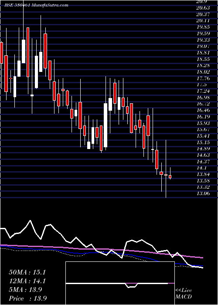This screenshot has width=218, height=305.
Task: Select the 17.76 price axis label
Action: 203,78
